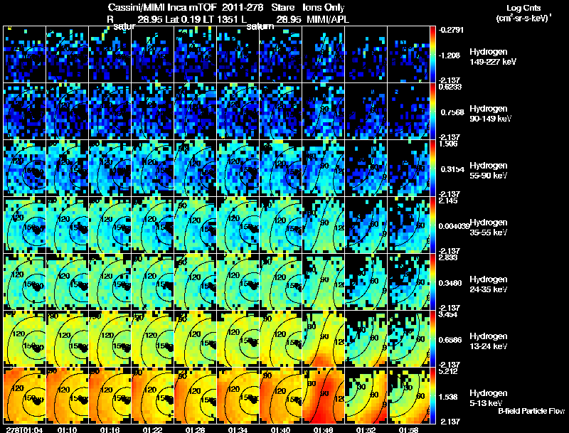Select the Hydrogen 55-90 keV panel at 01:52
Screen dimensions: 569x433
click(x=366, y=169)
